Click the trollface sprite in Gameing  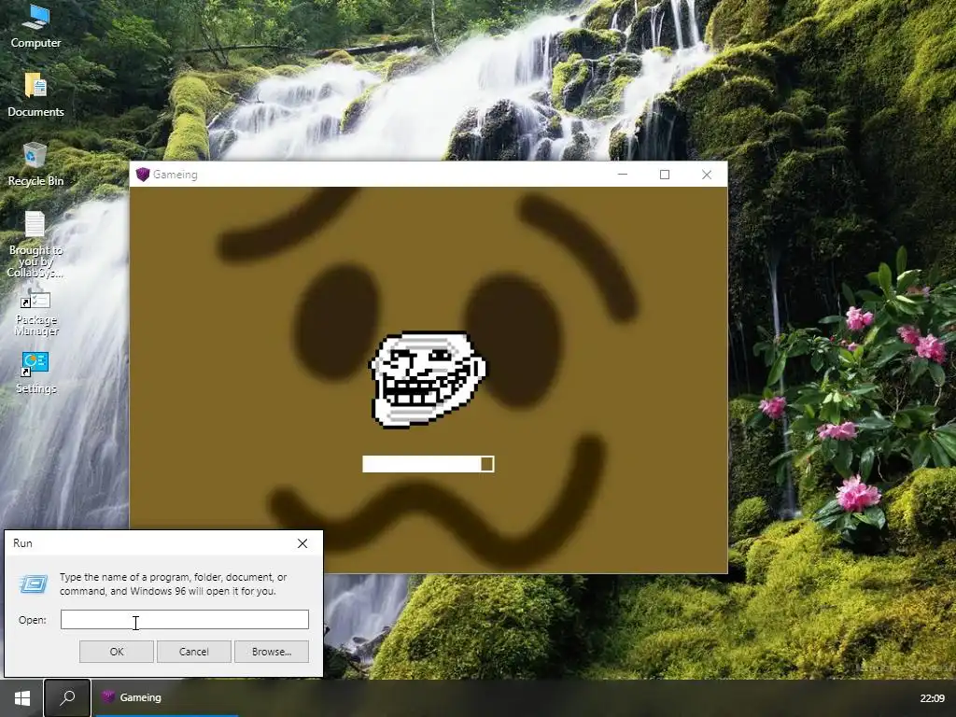(428, 379)
